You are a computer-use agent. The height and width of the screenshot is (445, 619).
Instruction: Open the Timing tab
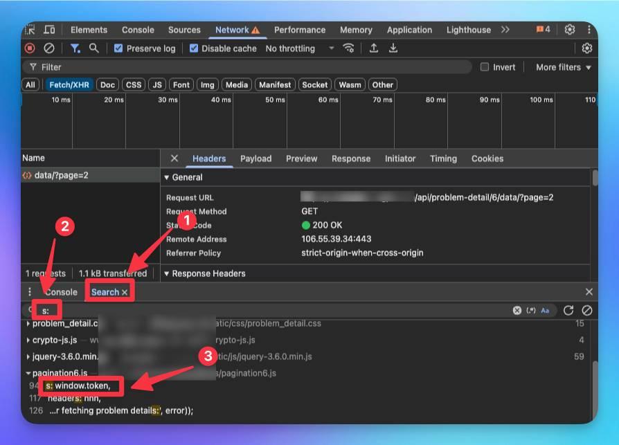(443, 158)
